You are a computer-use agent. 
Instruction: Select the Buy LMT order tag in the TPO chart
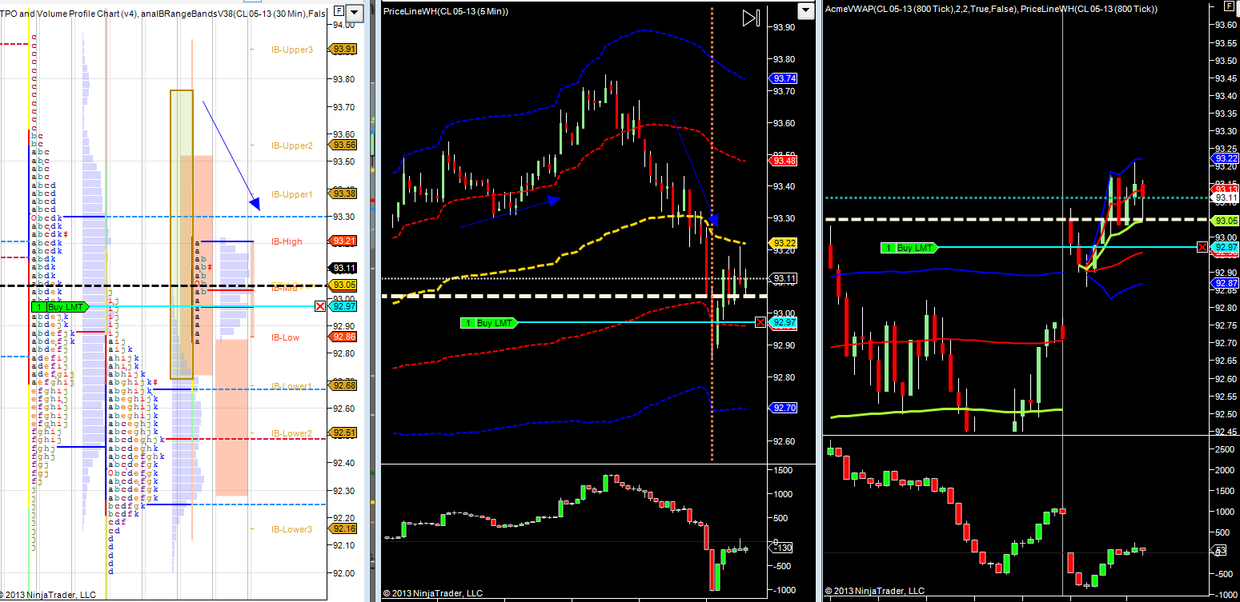(62, 306)
